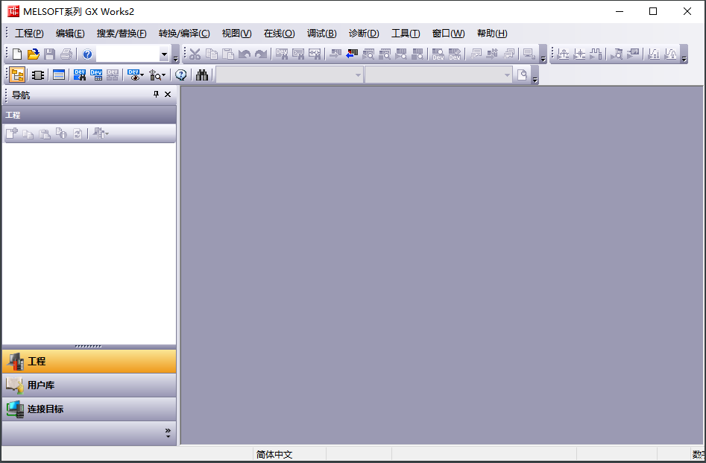Screen dimensions: 706x463
Task: Expand navigation pane buttons chevron
Action: (x=168, y=433)
